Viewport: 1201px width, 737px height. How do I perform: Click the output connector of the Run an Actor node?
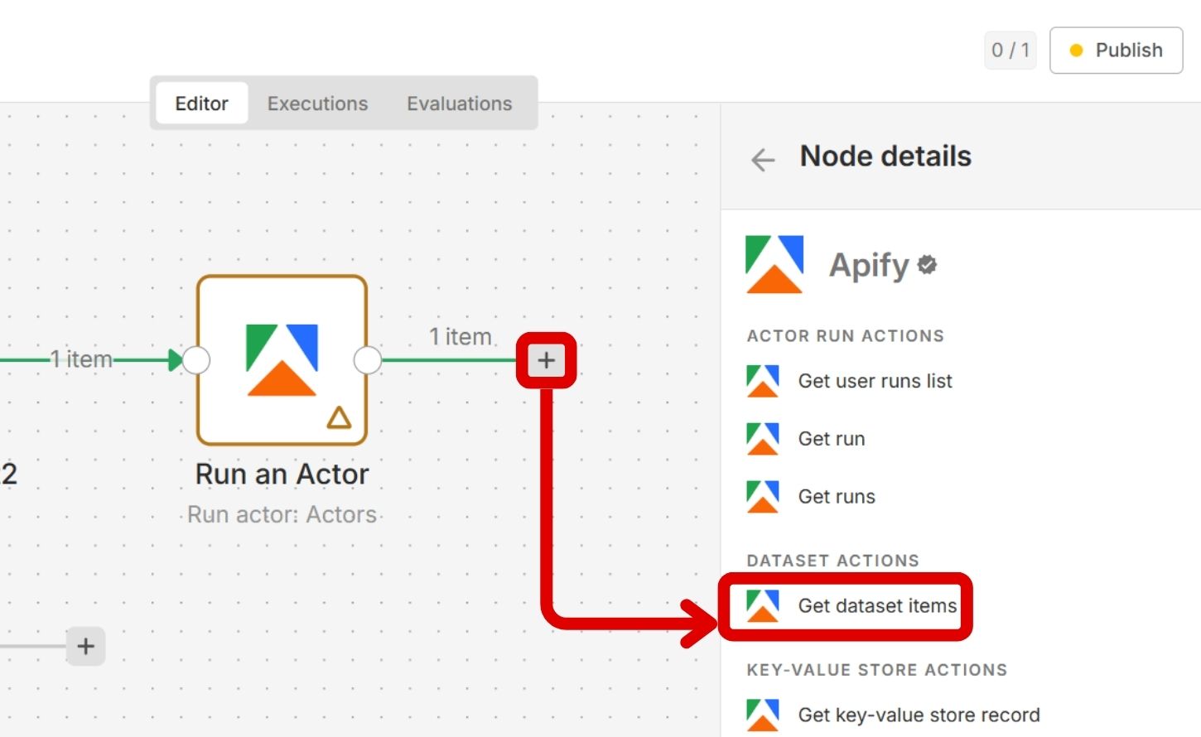[368, 360]
